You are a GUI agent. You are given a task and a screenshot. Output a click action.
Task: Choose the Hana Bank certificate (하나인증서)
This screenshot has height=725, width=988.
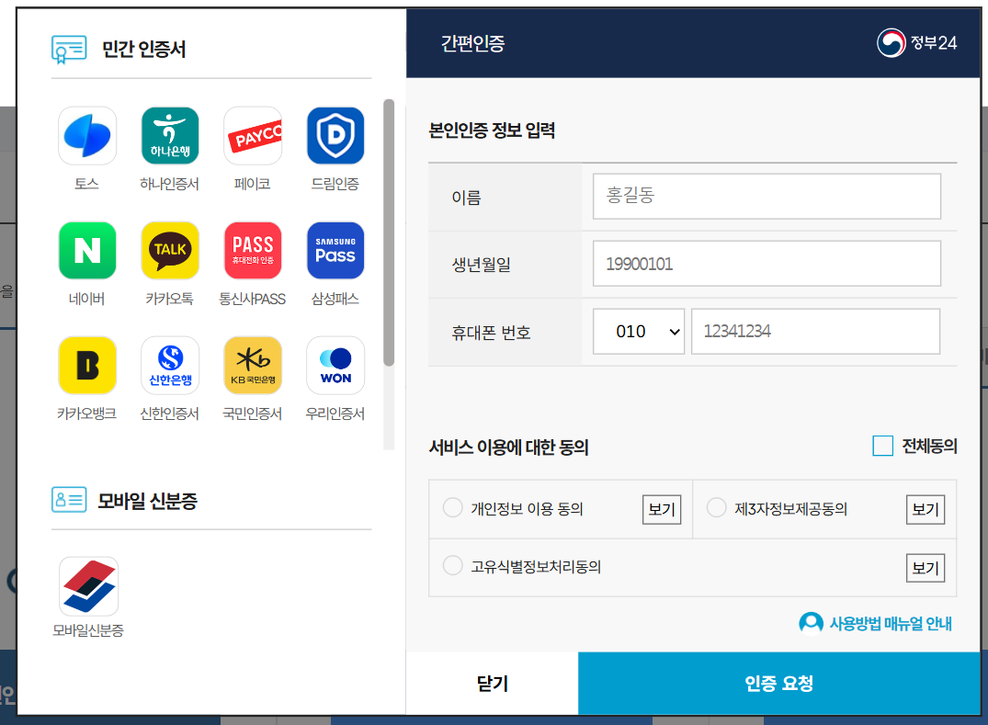point(170,135)
